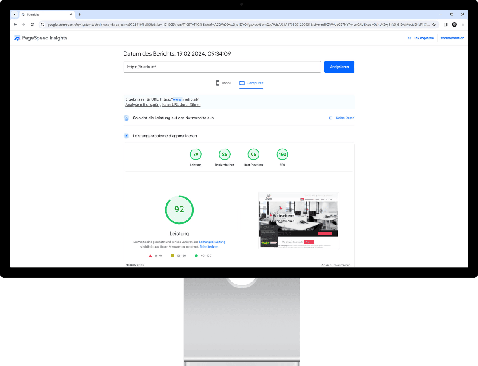Open the Siehe Rechner link
Screen dimensions: 478x366
point(208,247)
